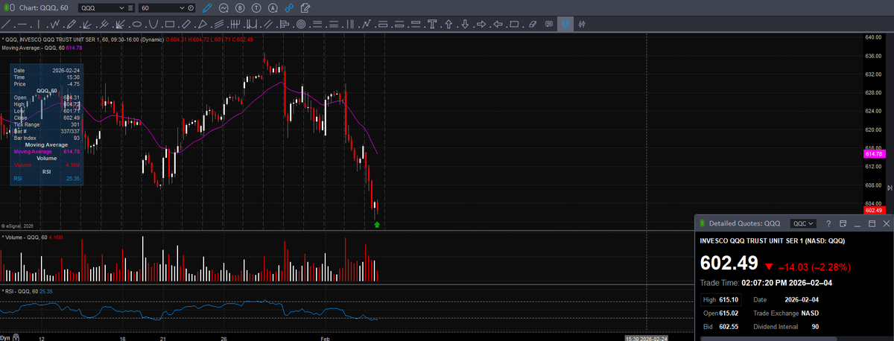This screenshot has width=894, height=341.
Task: Click the Open 615.02 value
Action: [728, 313]
